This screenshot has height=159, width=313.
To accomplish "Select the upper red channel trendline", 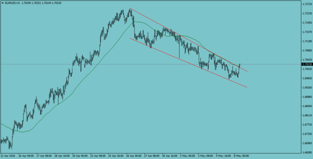I will point(189,40).
